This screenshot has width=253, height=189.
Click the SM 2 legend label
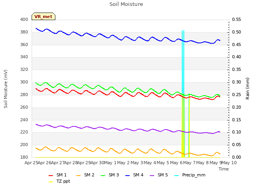(x=89, y=175)
